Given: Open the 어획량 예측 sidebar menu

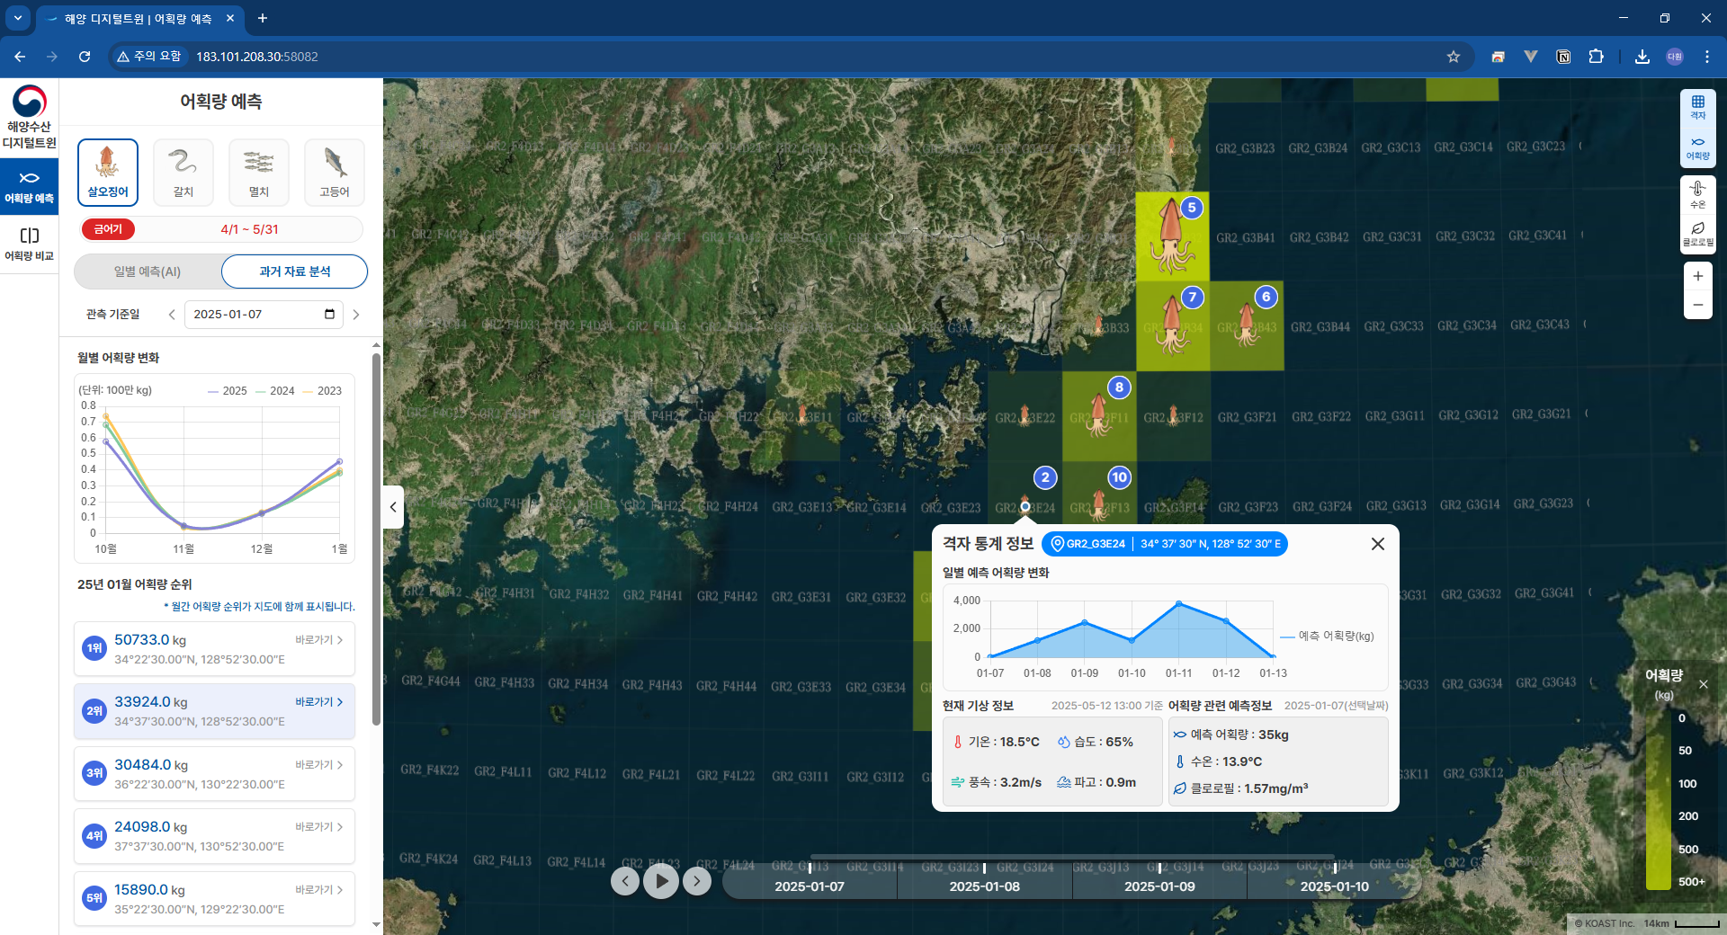Looking at the screenshot, I should point(29,187).
